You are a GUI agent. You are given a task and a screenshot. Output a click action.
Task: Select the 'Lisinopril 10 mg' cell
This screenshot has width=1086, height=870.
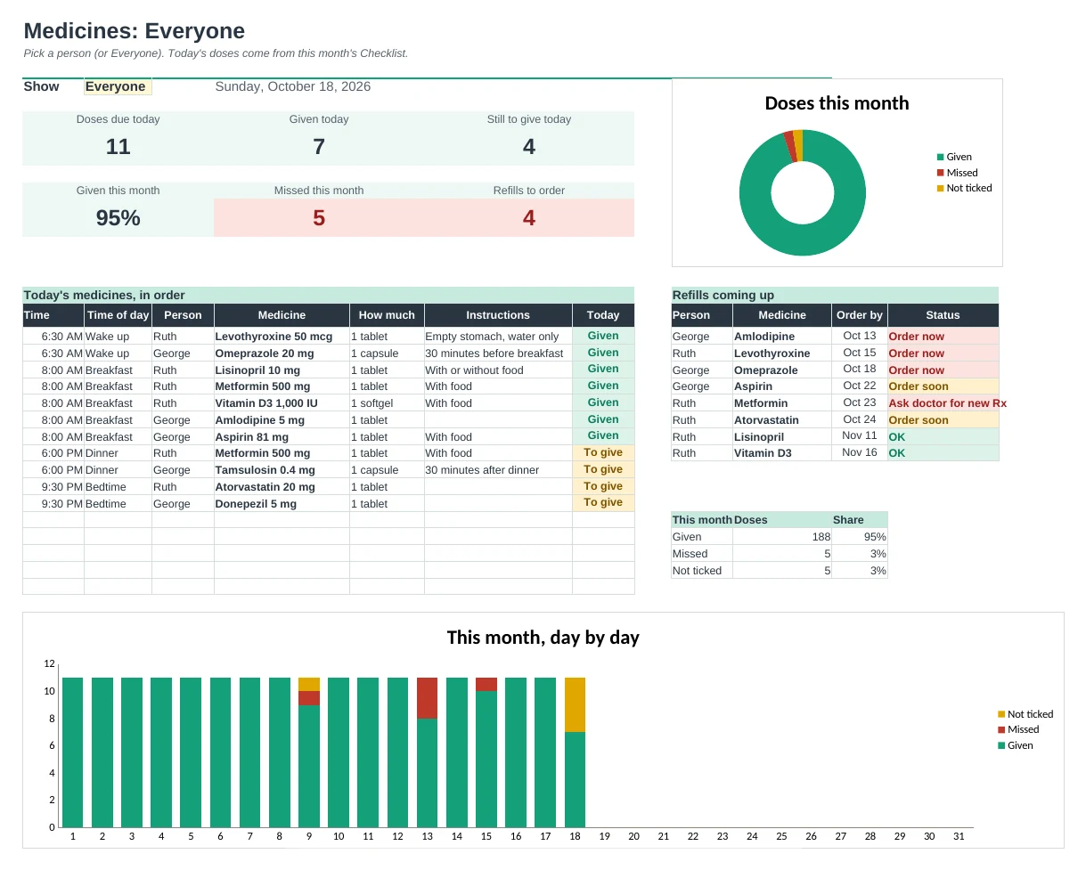(282, 370)
